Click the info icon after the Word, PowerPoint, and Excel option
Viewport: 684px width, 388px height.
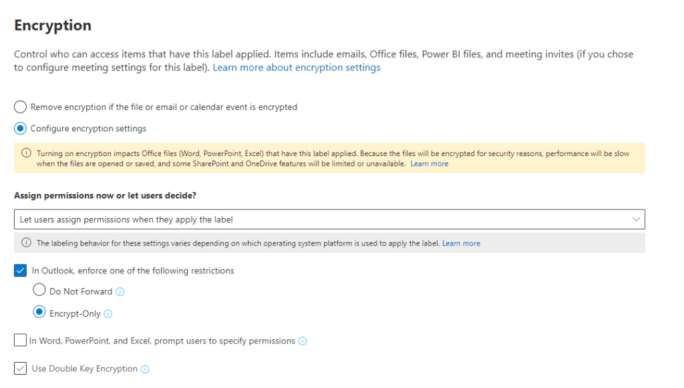pos(303,341)
